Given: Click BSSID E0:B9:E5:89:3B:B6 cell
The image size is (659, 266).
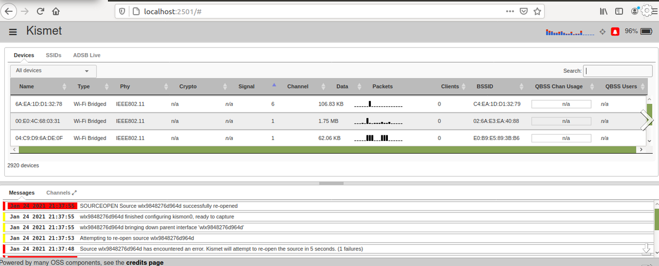Looking at the screenshot, I should point(496,138).
